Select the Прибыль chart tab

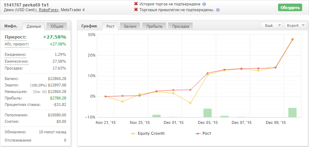tap(154, 26)
